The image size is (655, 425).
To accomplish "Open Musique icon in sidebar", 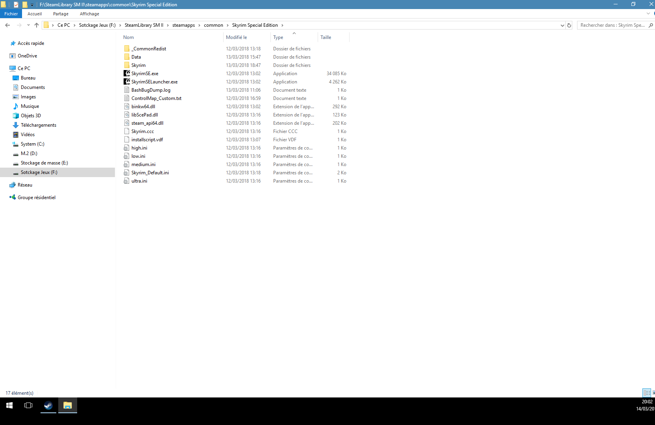I will point(16,106).
